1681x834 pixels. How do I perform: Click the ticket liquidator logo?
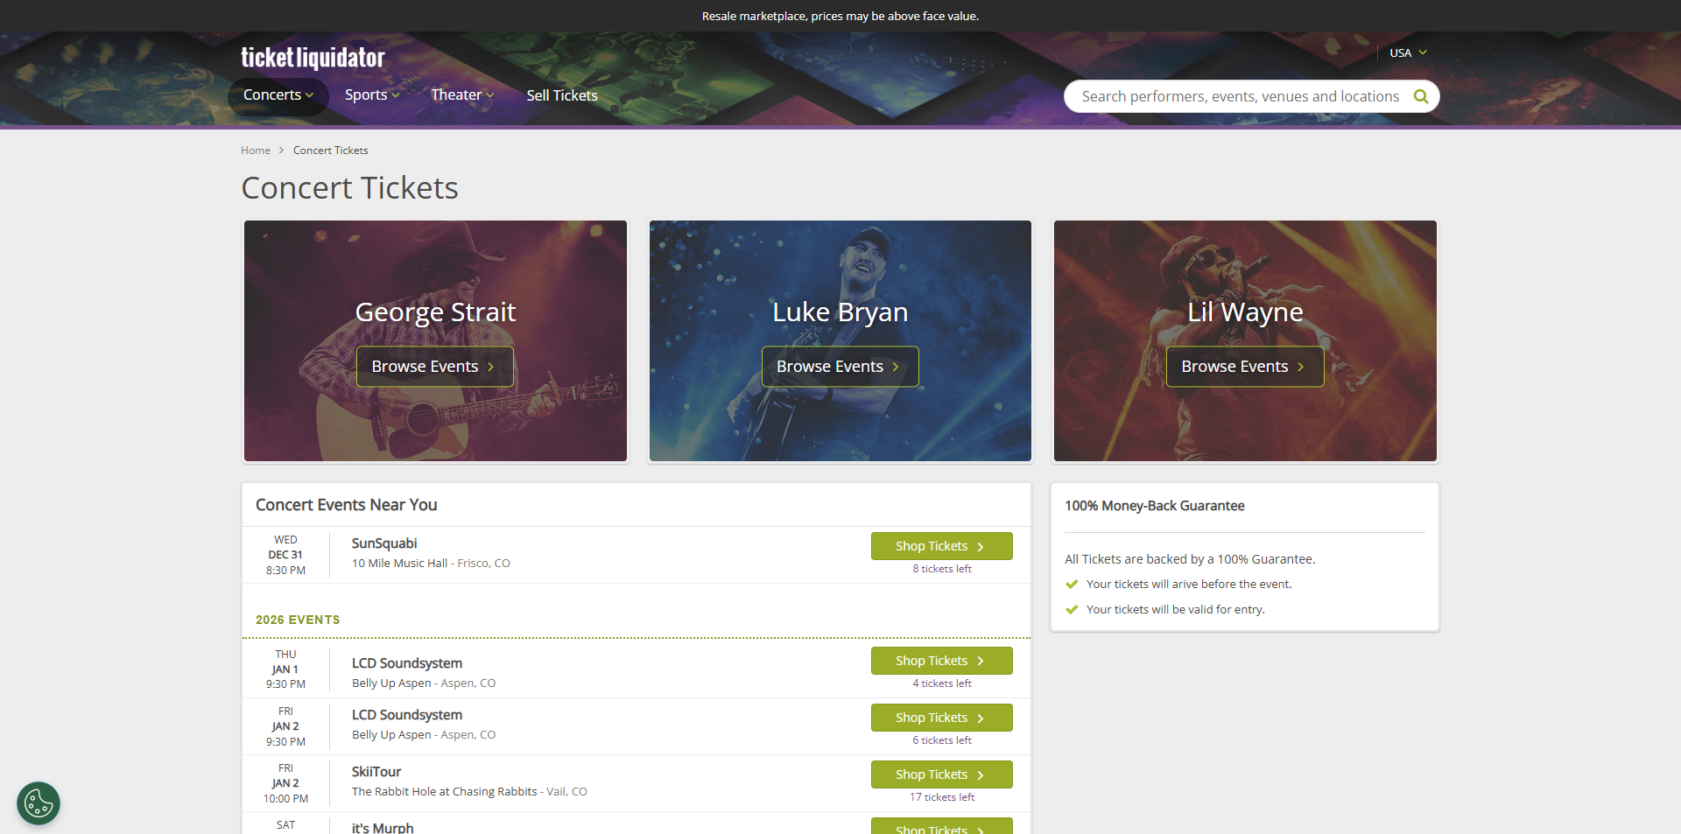click(x=313, y=57)
